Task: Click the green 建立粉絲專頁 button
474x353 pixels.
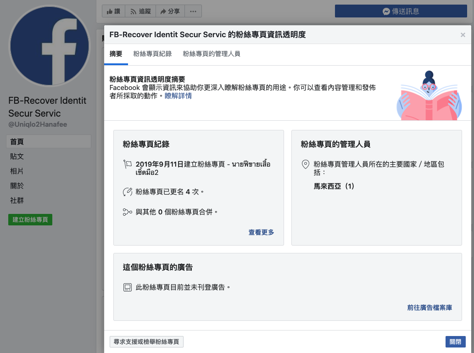Action: tap(30, 219)
